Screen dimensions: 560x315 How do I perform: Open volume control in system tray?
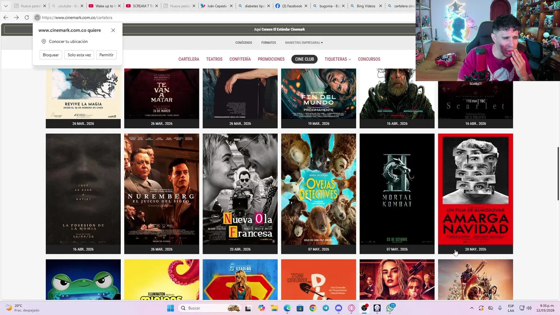[x=529, y=308]
